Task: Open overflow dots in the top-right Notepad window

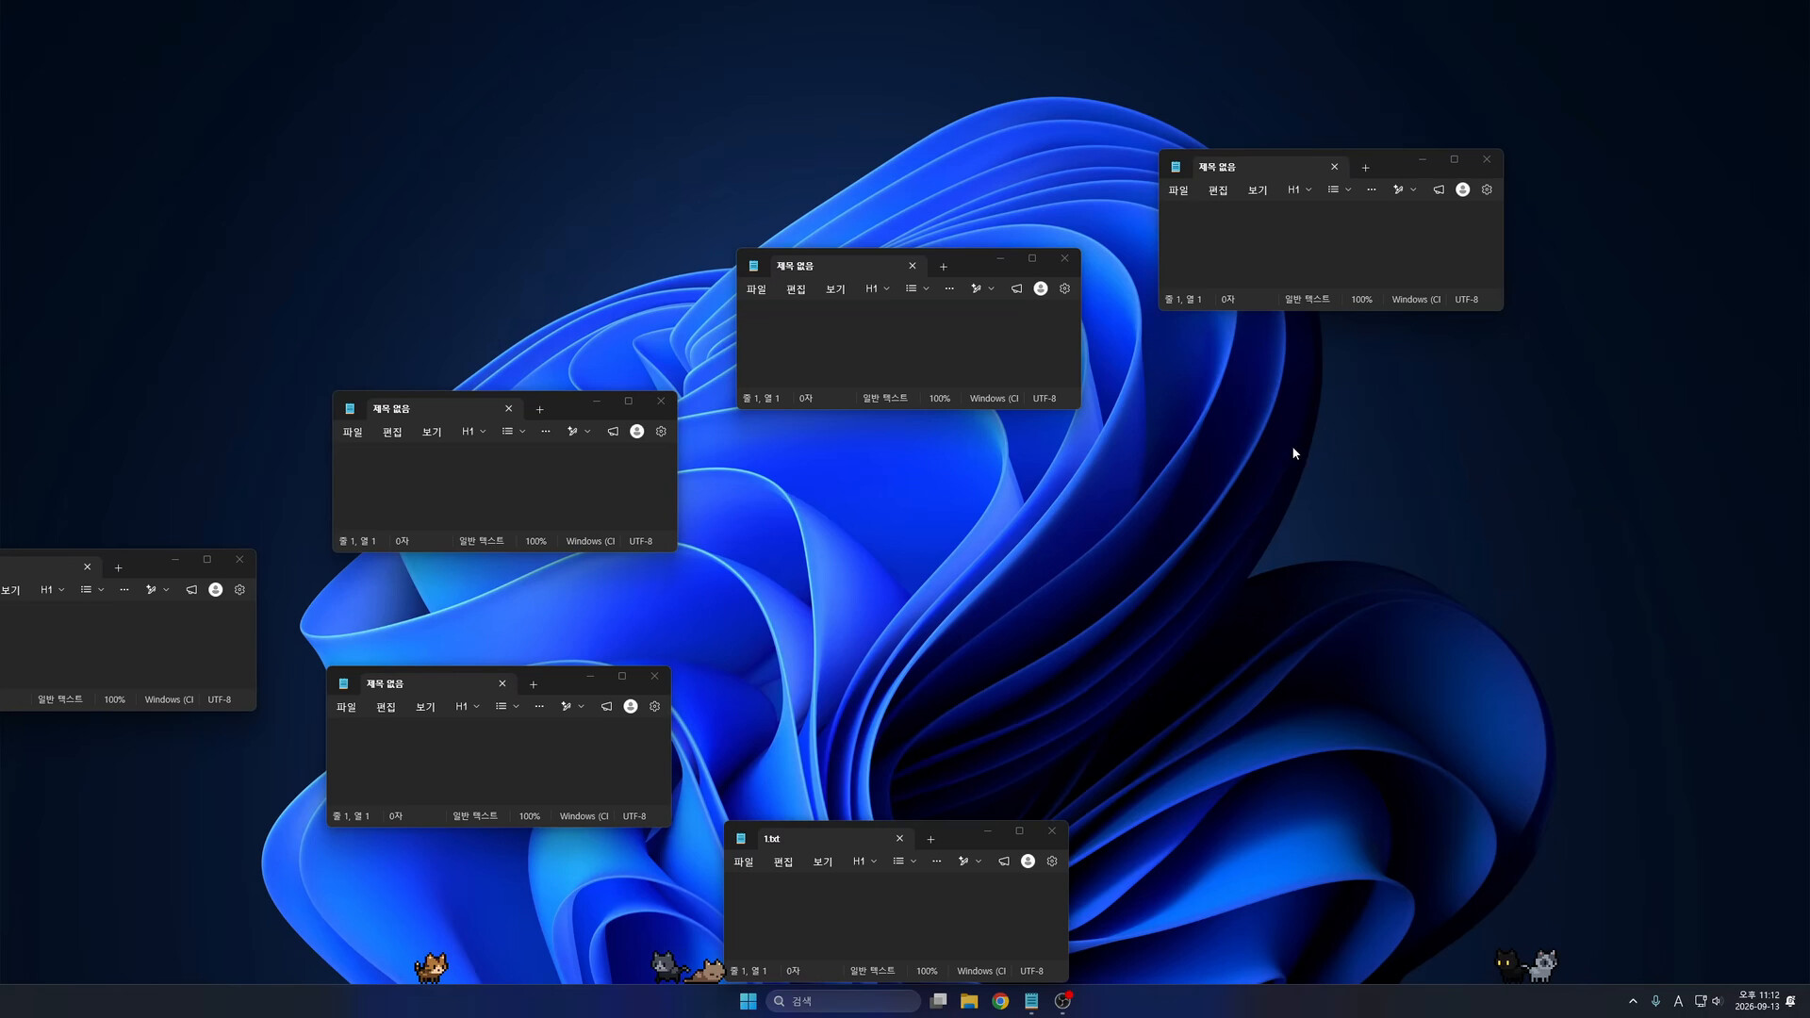Action: point(1371,190)
